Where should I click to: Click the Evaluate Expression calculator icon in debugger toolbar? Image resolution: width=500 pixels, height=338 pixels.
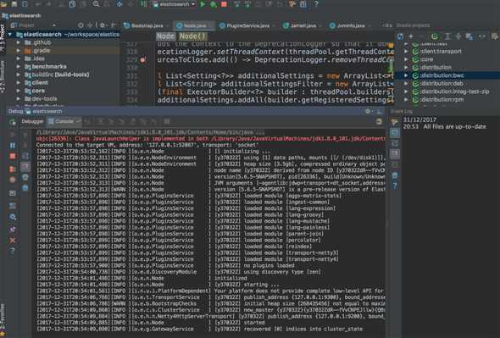(167, 121)
